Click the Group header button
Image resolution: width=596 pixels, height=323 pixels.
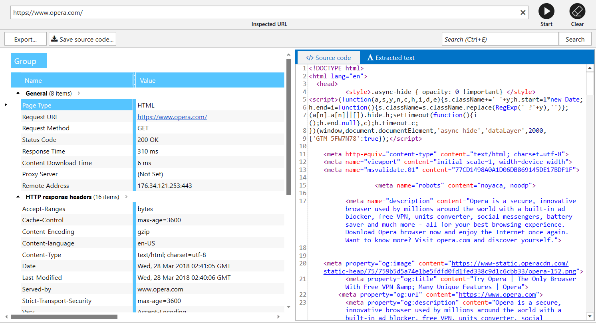[x=29, y=61]
